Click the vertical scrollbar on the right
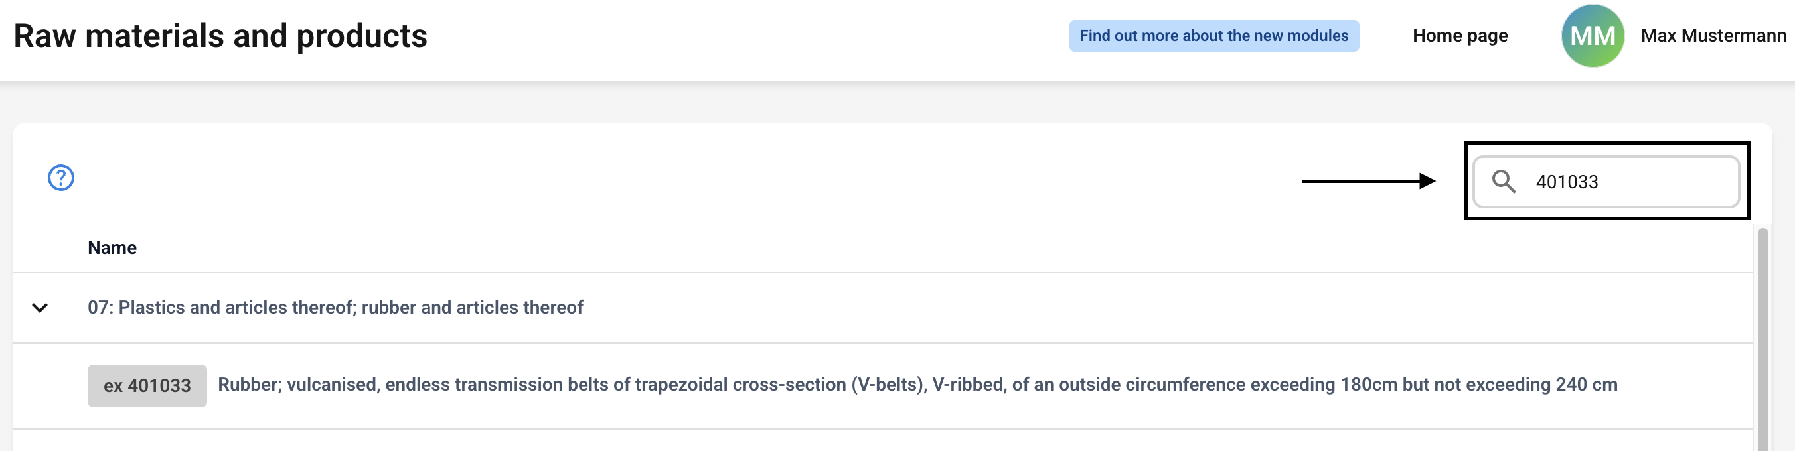 1762,334
